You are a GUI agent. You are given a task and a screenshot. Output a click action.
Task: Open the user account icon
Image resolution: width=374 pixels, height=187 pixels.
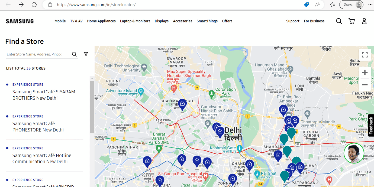[364, 21]
